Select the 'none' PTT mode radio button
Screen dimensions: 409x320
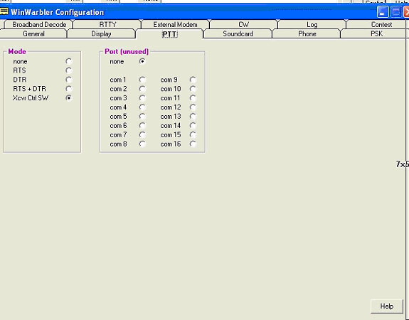tap(69, 61)
